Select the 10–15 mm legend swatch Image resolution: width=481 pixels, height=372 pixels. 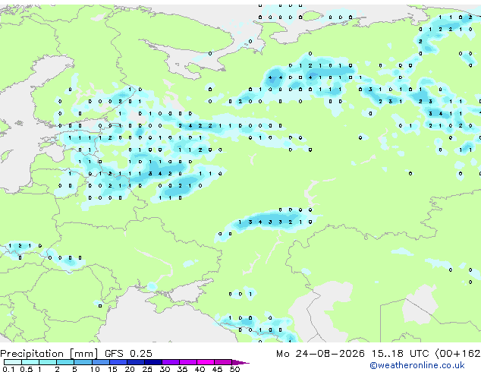[101, 362]
